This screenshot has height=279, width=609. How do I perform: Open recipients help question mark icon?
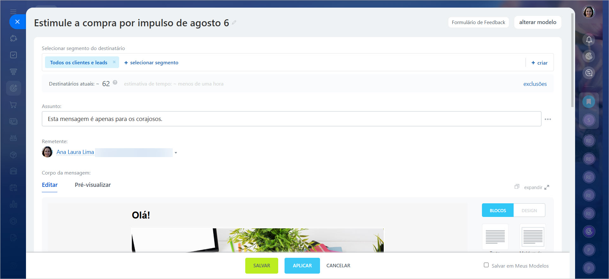115,82
